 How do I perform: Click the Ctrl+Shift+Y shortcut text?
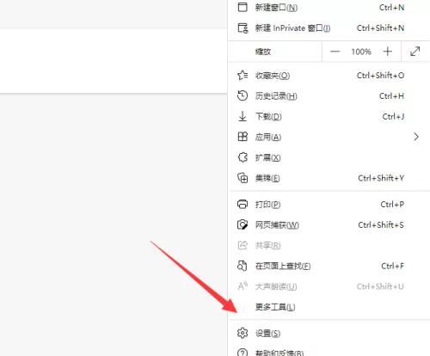381,178
